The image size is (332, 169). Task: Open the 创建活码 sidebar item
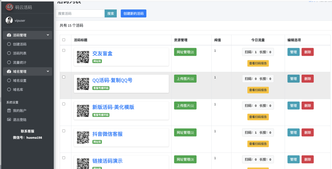coord(28,44)
